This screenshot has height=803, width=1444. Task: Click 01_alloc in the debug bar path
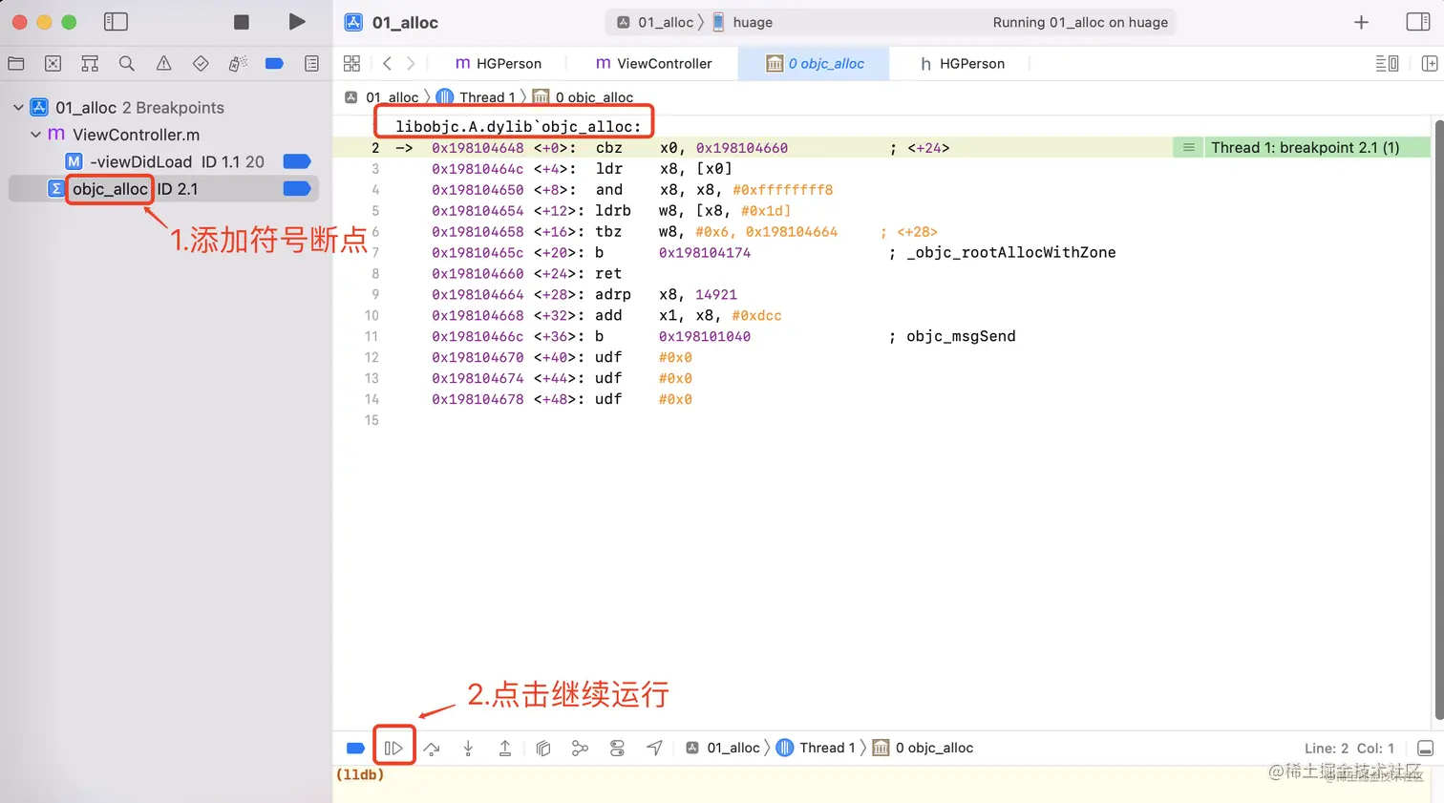[x=723, y=748]
